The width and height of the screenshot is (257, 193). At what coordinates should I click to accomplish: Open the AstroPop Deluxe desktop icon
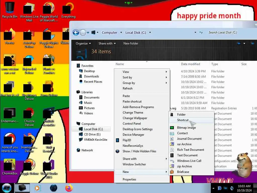point(29,38)
